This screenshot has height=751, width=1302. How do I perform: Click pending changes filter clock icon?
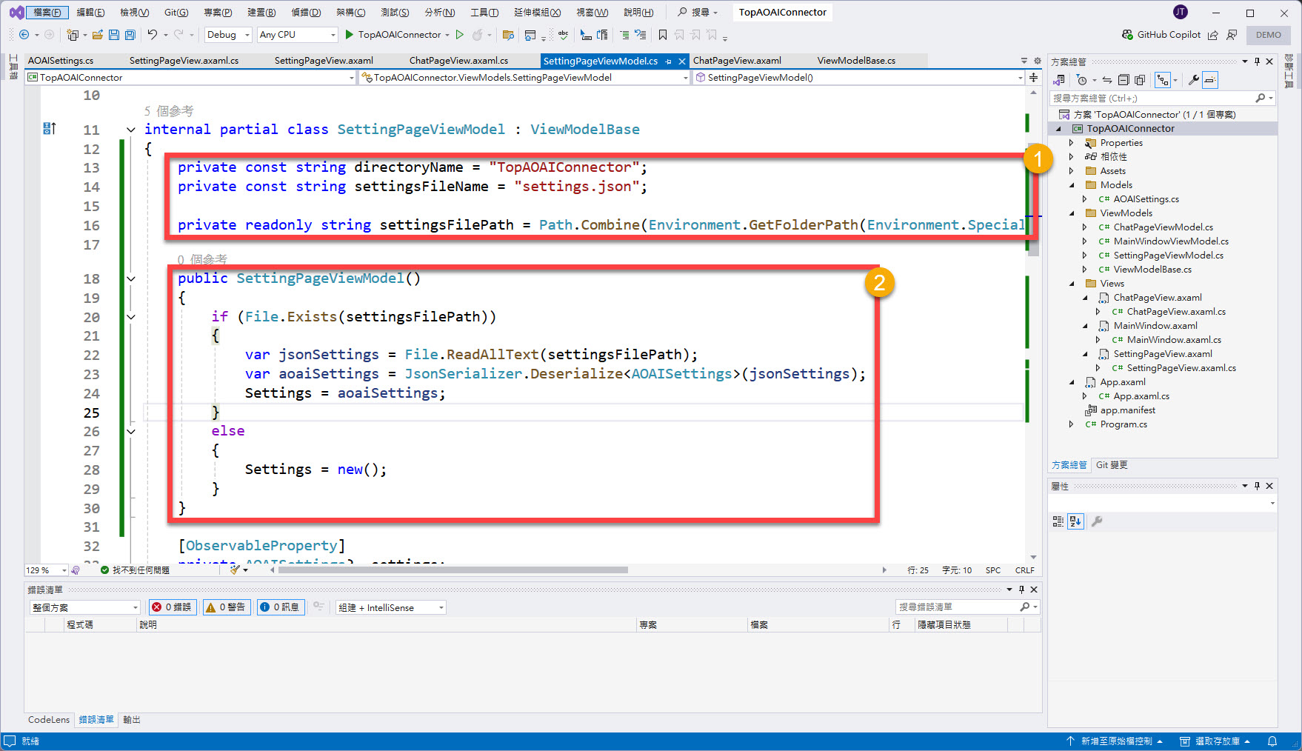point(1082,80)
